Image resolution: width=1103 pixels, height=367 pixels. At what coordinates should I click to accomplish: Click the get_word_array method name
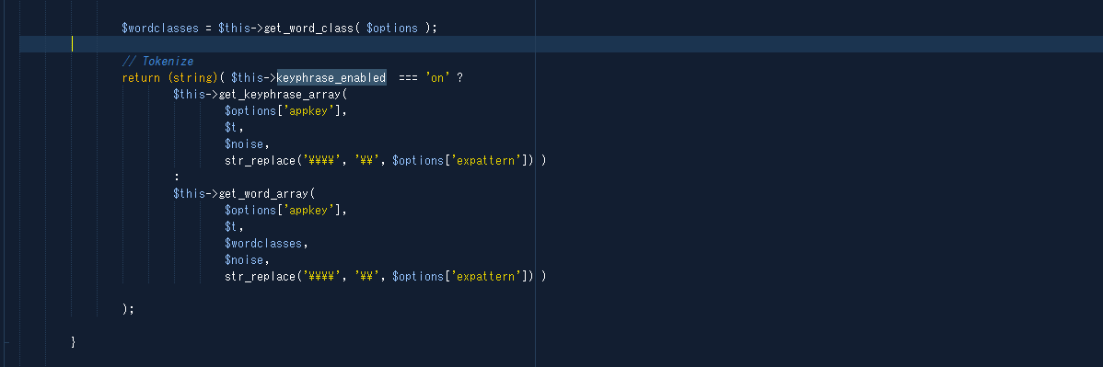264,193
